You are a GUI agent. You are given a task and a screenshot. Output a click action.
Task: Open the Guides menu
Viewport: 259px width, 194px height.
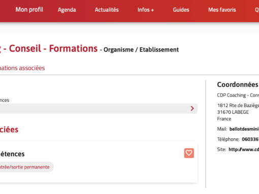click(x=181, y=10)
